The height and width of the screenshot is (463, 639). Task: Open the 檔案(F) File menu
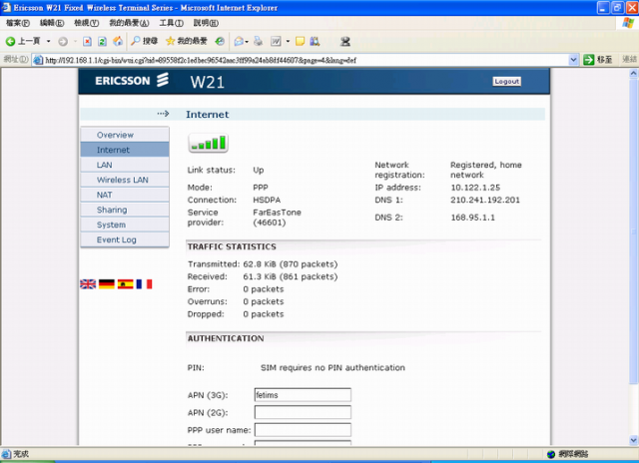[x=18, y=23]
